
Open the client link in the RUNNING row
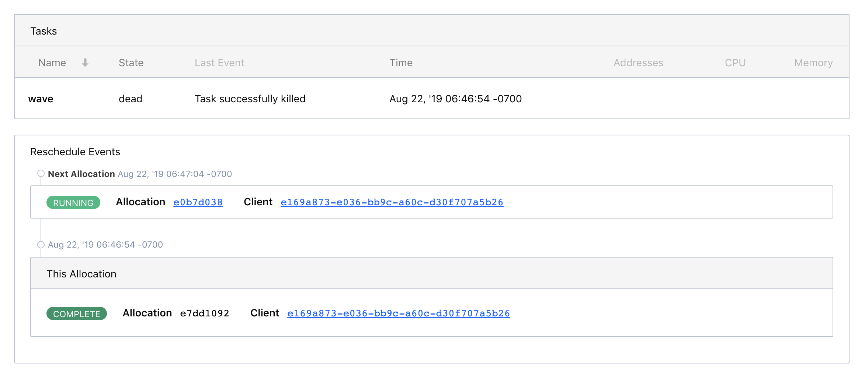coord(392,202)
